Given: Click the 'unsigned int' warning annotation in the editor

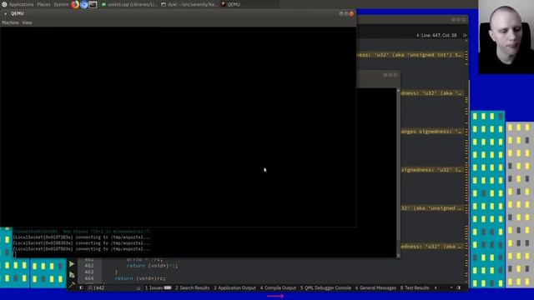Looking at the screenshot, I should point(410,55).
